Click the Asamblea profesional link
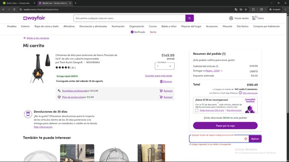 [74, 91]
